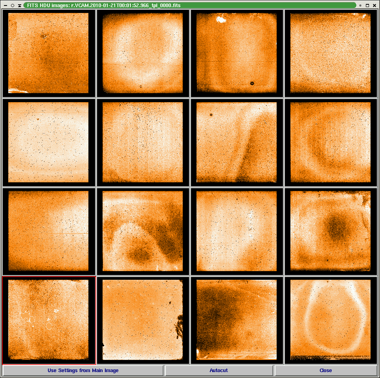Click the FITS HDU images title bar
This screenshot has width=380, height=378.
point(189,6)
